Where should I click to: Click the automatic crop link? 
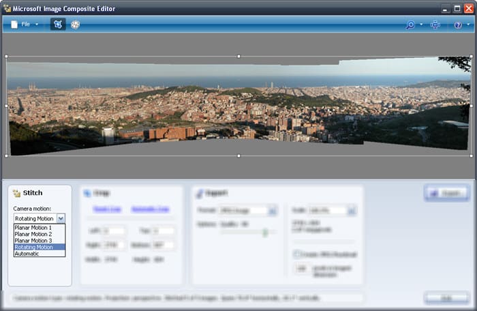(150, 209)
